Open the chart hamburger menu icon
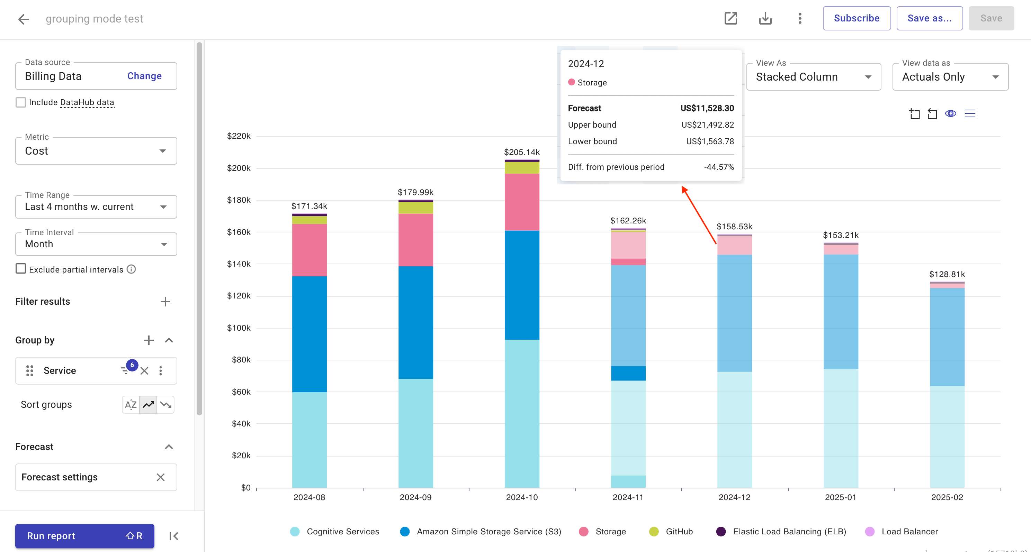The height and width of the screenshot is (552, 1031). pos(970,113)
